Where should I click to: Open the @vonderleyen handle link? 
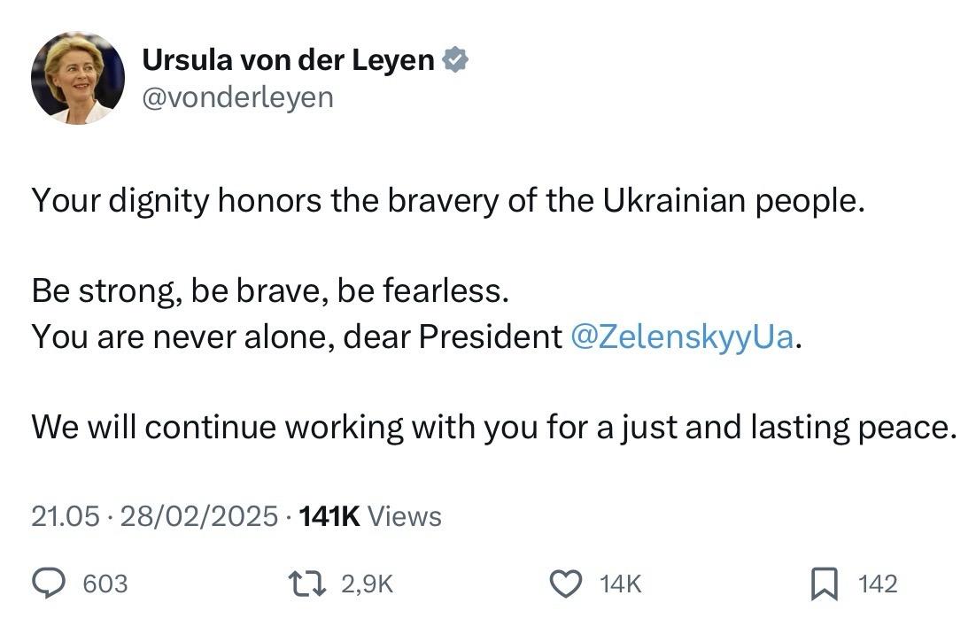[237, 97]
